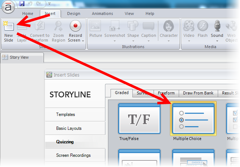Insert a Picture

point(96,29)
